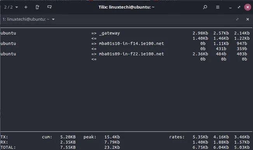Close the Tilix window
The width and height of the screenshot is (253, 150).
point(248,7)
